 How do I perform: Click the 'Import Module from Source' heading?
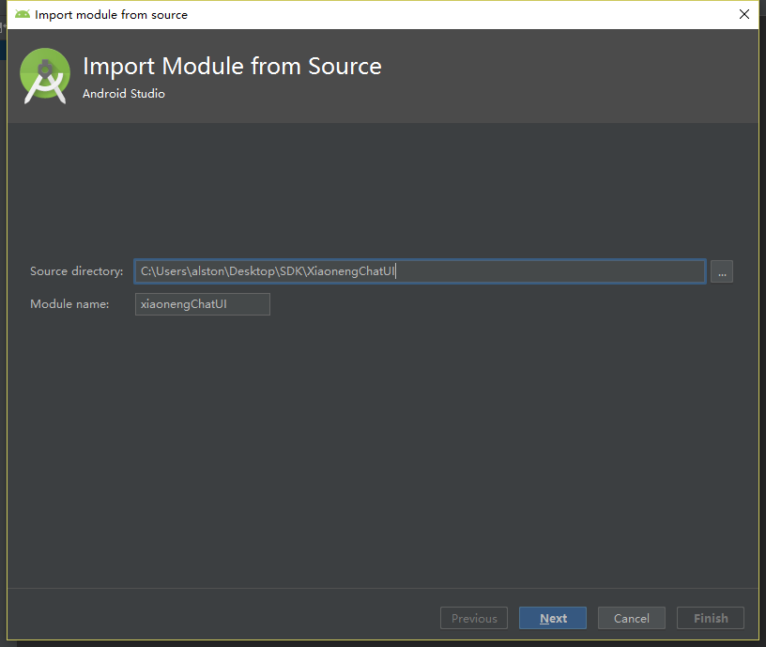232,67
